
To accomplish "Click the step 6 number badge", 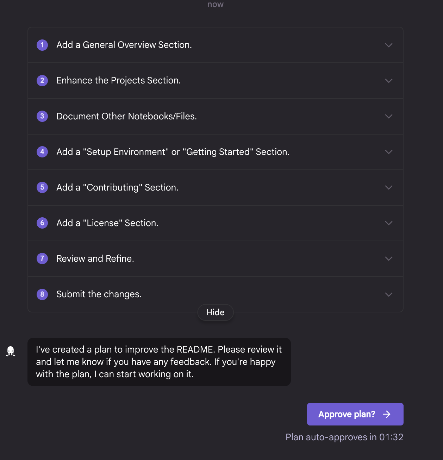I will tap(42, 223).
